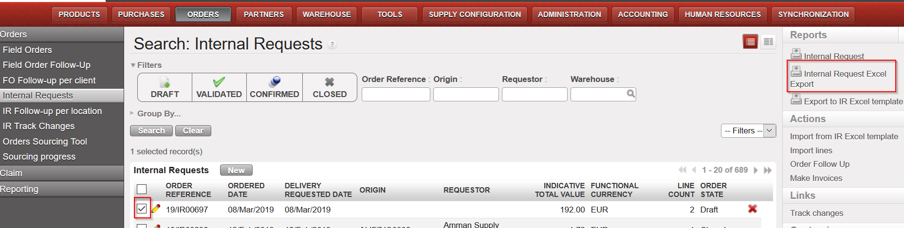904x228 pixels.
Task: Open the Administration menu
Action: 569,15
